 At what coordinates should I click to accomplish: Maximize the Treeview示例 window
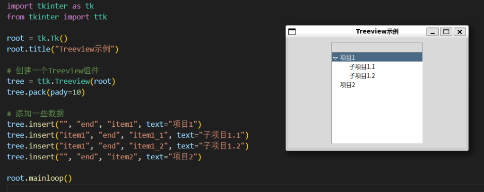(446, 32)
